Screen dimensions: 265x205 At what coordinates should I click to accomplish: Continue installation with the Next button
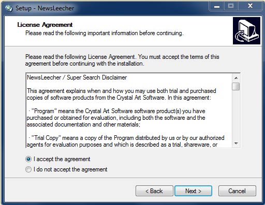193,191
